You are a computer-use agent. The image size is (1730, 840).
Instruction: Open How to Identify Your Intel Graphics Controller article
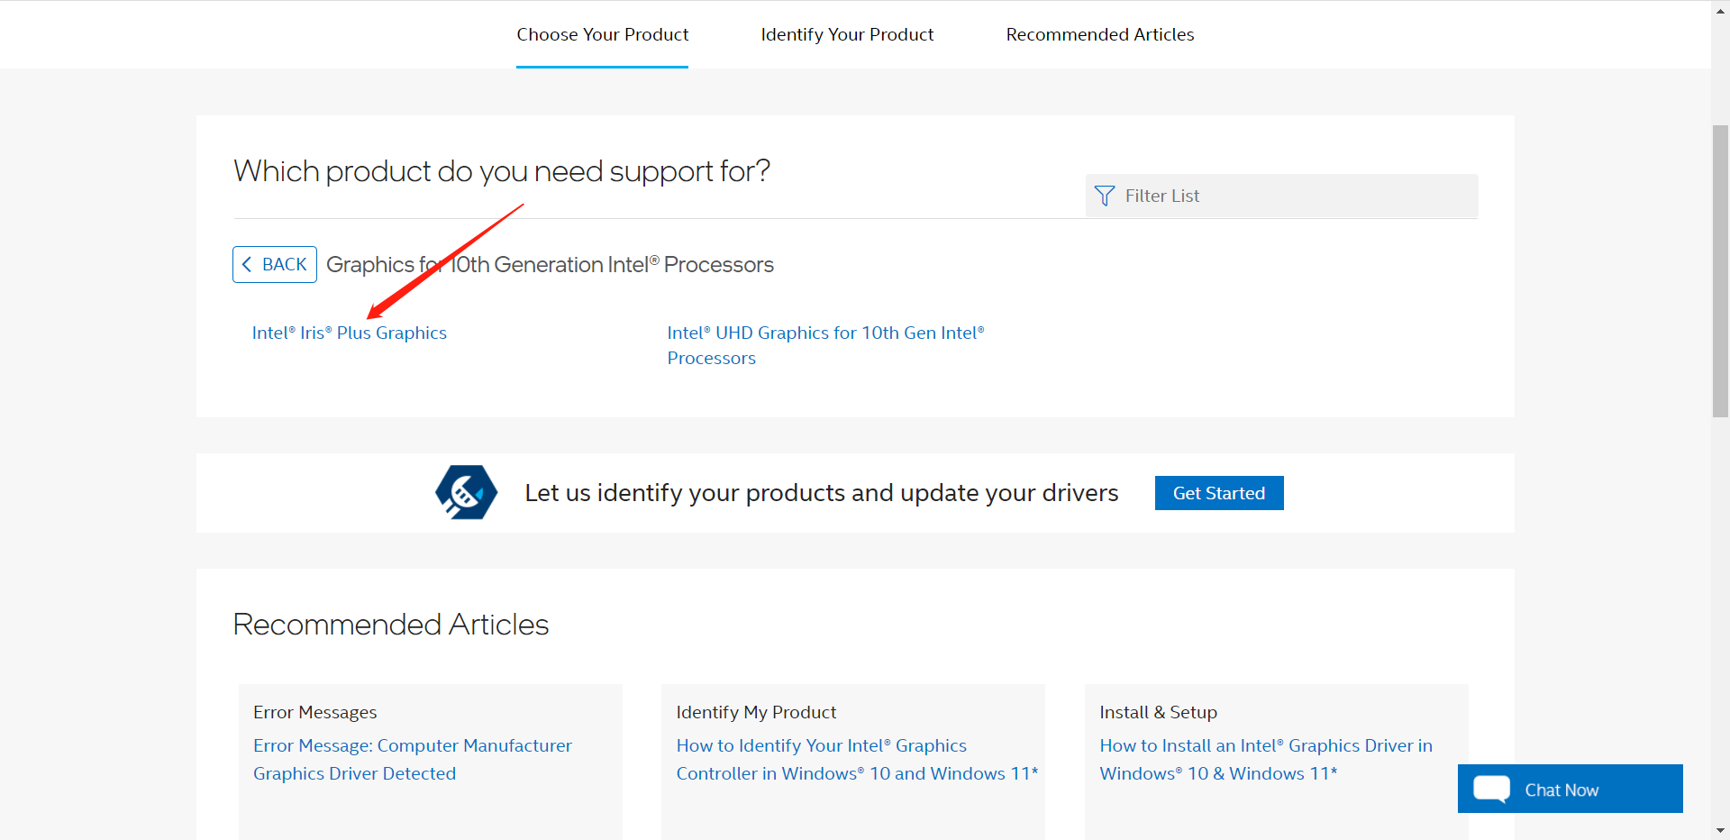pos(857,759)
